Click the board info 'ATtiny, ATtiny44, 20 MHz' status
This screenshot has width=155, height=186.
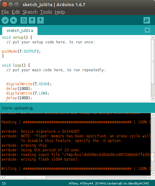[108, 184]
